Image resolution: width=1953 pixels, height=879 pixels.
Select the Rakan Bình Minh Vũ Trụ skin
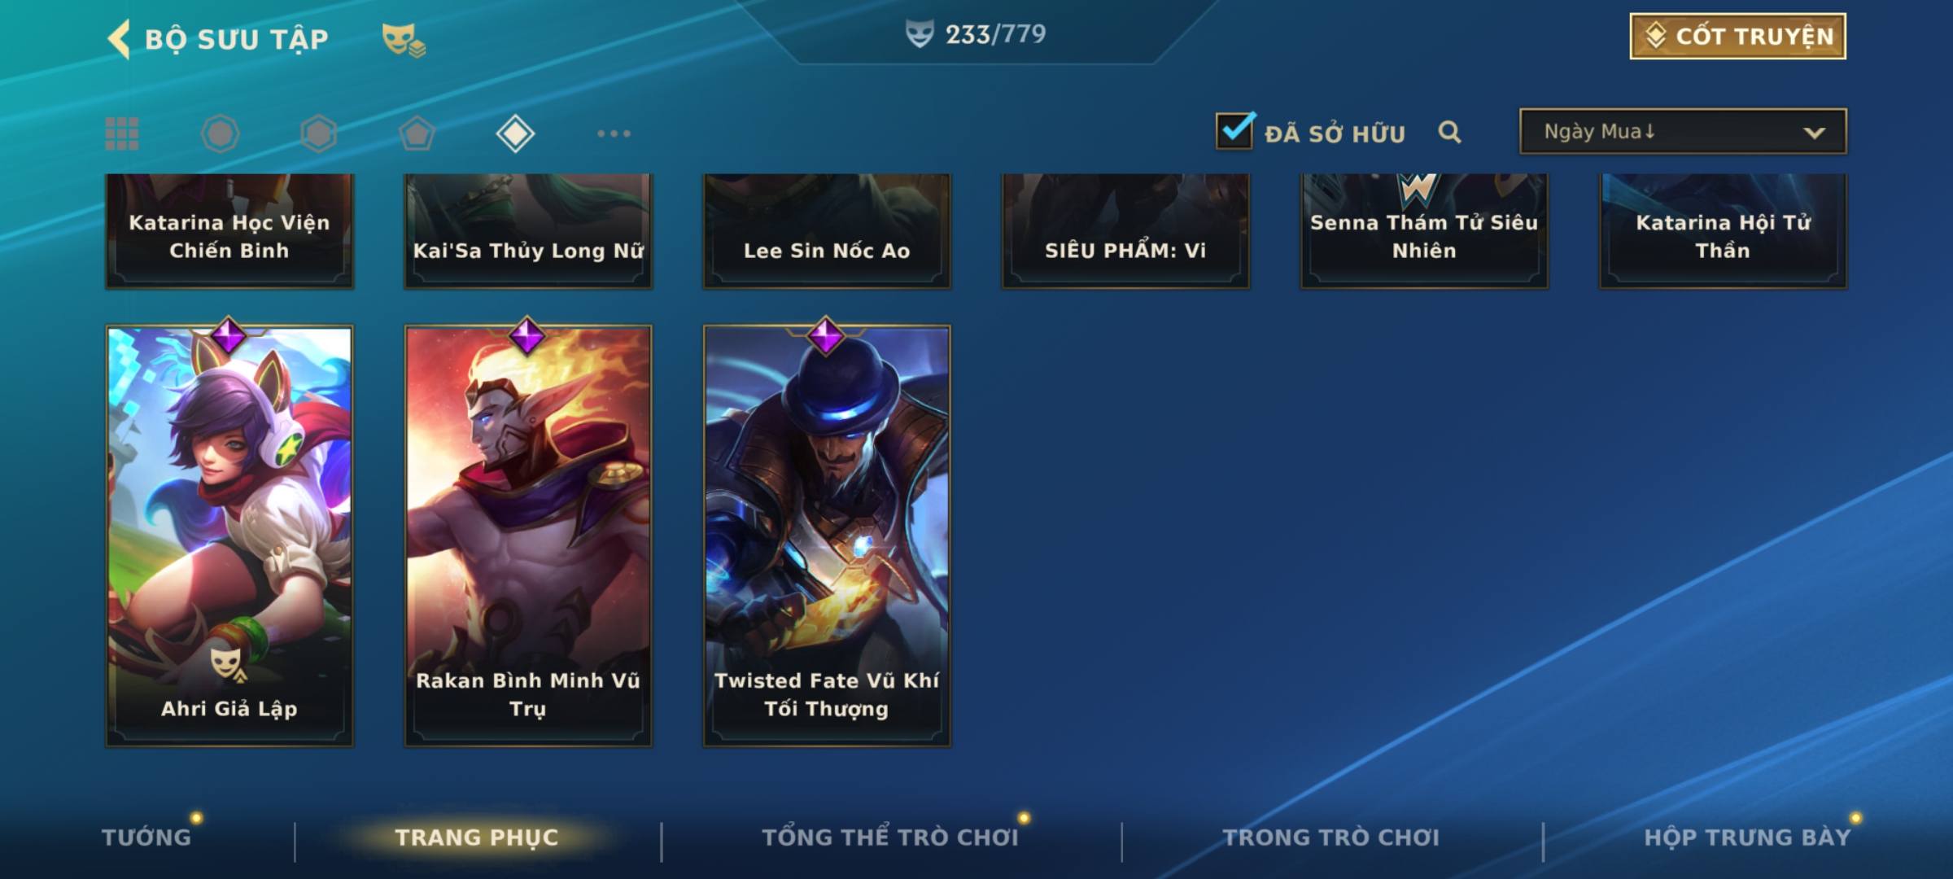click(x=528, y=536)
